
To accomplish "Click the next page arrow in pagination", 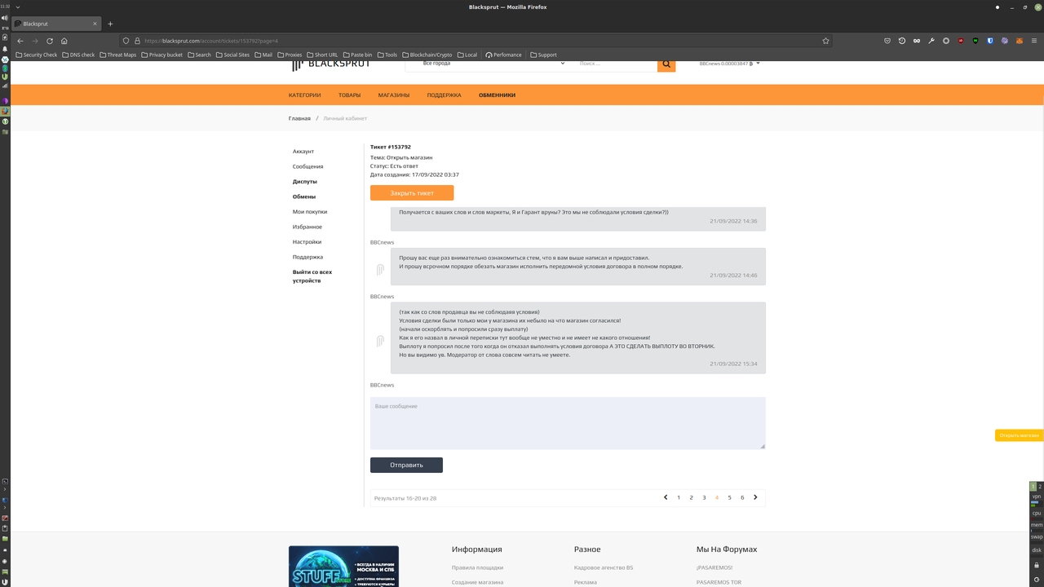I will pos(755,497).
